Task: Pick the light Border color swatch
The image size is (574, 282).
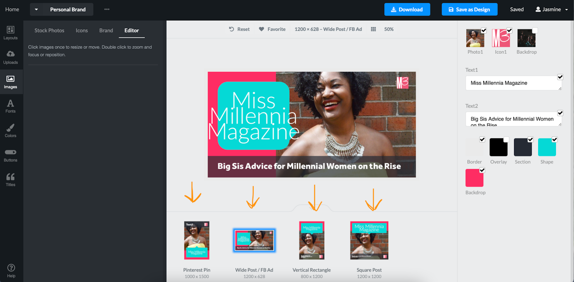Action: [474, 147]
